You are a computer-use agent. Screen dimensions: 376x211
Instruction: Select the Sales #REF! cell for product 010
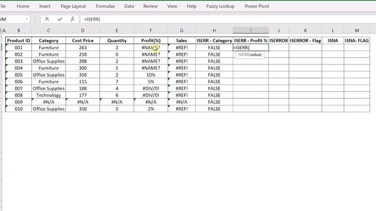[182, 108]
